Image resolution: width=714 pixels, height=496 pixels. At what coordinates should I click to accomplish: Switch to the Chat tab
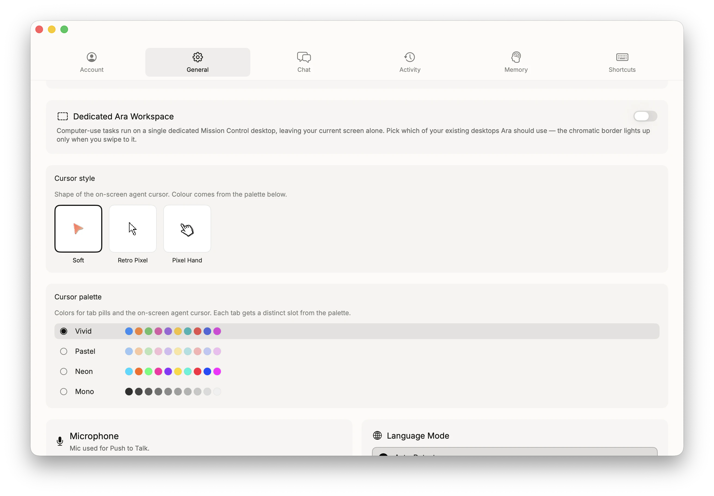click(304, 62)
